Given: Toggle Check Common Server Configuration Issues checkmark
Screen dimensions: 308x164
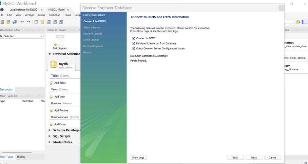Looking at the screenshot, I should (134, 48).
